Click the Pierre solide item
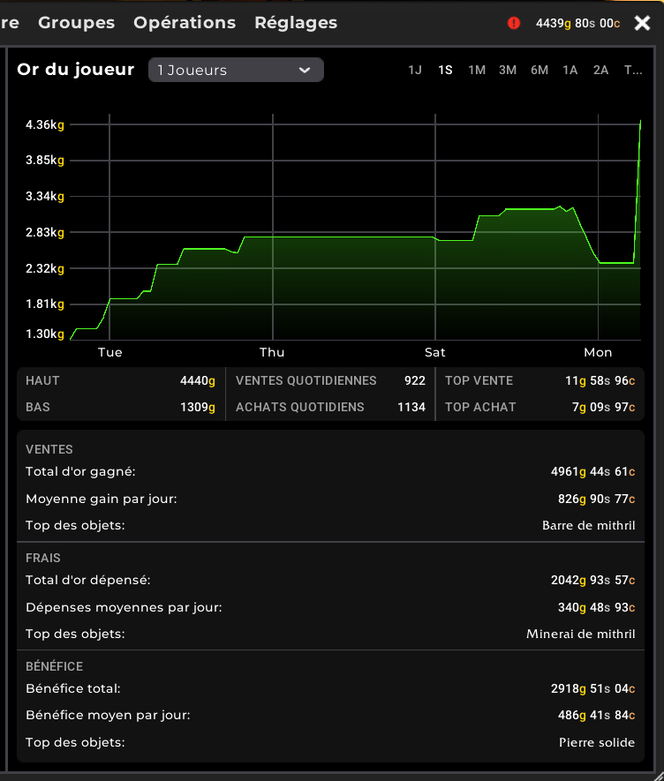 (597, 743)
